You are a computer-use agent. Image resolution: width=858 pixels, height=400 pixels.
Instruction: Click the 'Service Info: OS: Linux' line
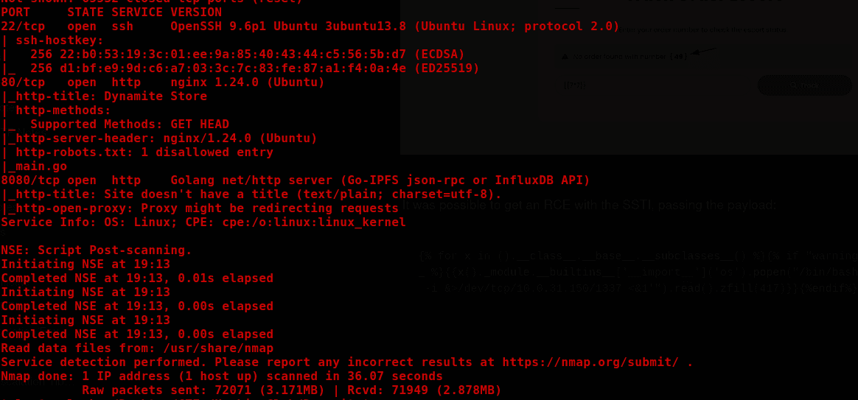point(203,222)
